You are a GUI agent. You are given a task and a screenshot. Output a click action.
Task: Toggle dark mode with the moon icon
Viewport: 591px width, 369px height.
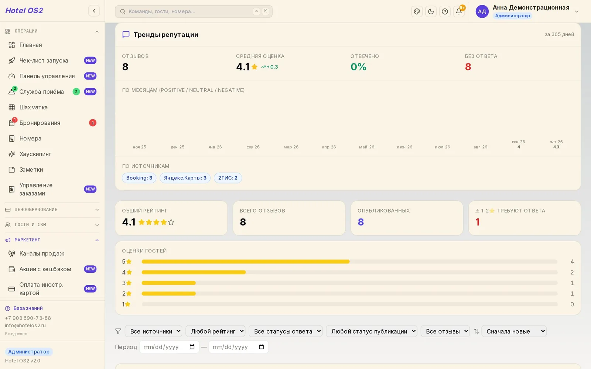tap(431, 11)
